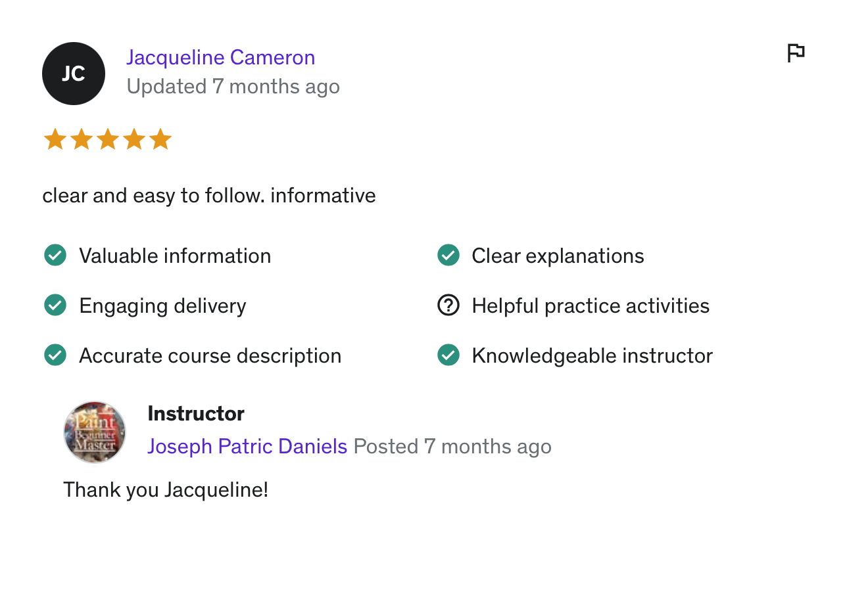Image resolution: width=847 pixels, height=590 pixels.
Task: Click the first rating star
Action: click(x=55, y=140)
